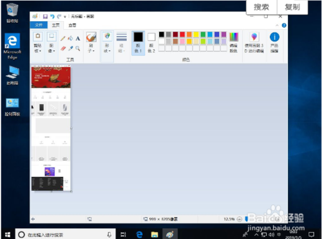The image size is (322, 239).
Task: Click the Product alert info icon
Action: click(x=274, y=37)
